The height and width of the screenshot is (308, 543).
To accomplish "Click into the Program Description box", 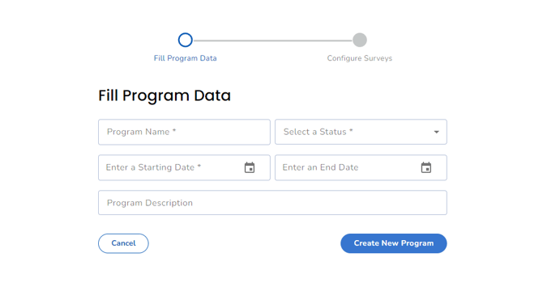I will point(272,203).
